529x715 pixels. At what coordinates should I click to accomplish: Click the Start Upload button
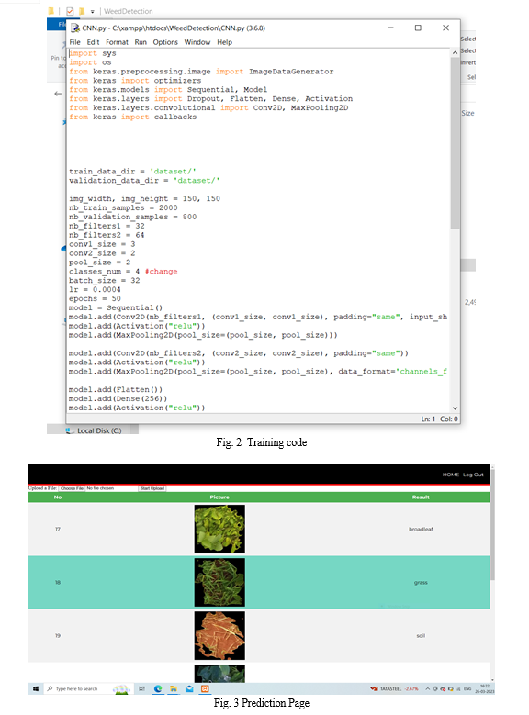point(152,488)
